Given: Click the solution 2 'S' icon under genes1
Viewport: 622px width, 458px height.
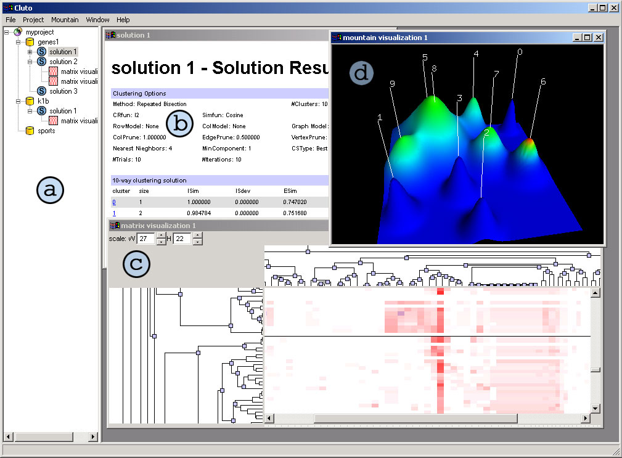Looking at the screenshot, I should (42, 62).
